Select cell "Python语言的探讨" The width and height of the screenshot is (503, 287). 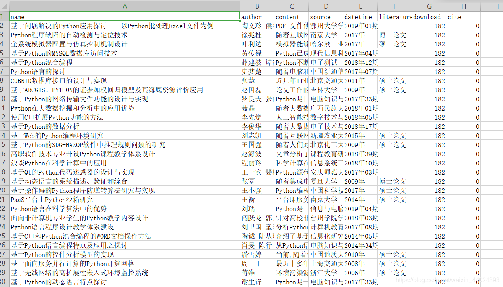[125, 72]
